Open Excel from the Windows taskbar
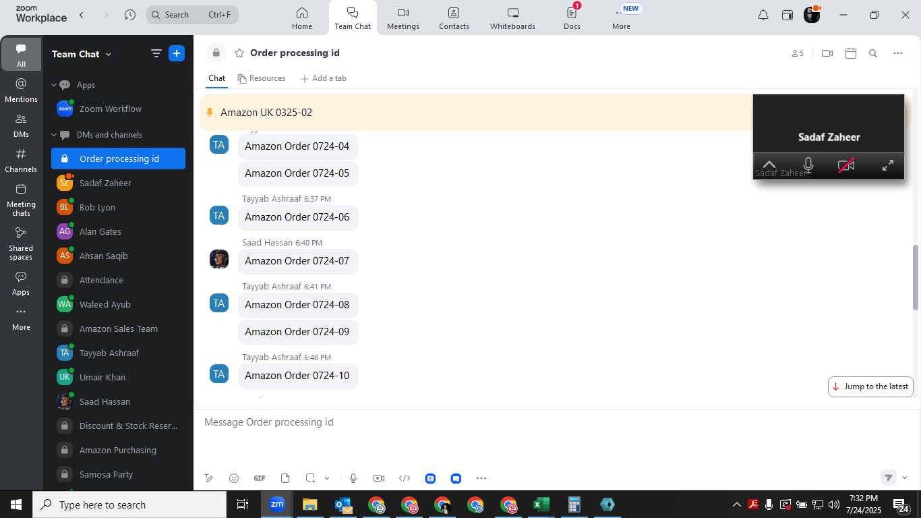Image resolution: width=921 pixels, height=518 pixels. tap(541, 505)
